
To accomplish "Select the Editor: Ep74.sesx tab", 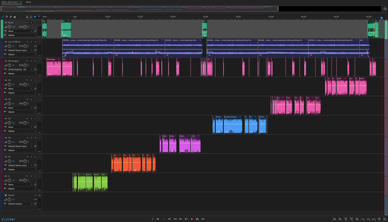I will pos(9,2).
